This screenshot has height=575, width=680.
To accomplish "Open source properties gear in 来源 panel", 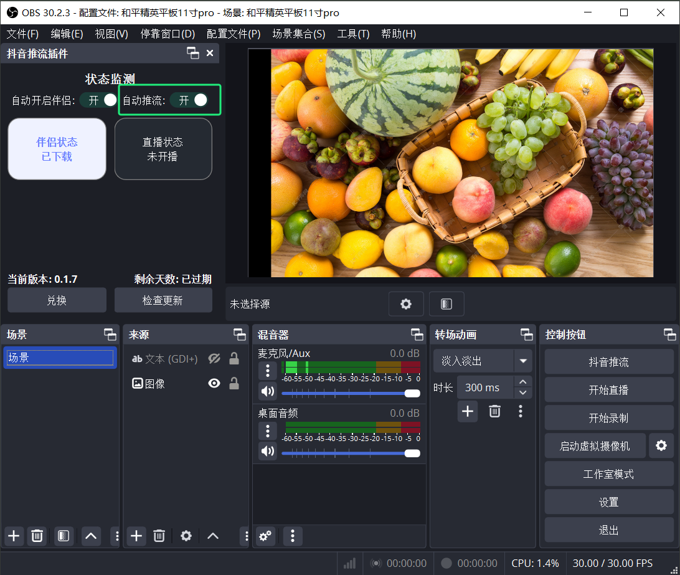I will tap(186, 536).
